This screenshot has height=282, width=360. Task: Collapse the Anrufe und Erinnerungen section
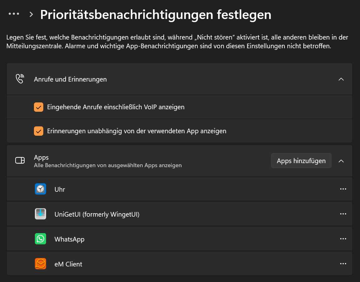pyautogui.click(x=341, y=79)
